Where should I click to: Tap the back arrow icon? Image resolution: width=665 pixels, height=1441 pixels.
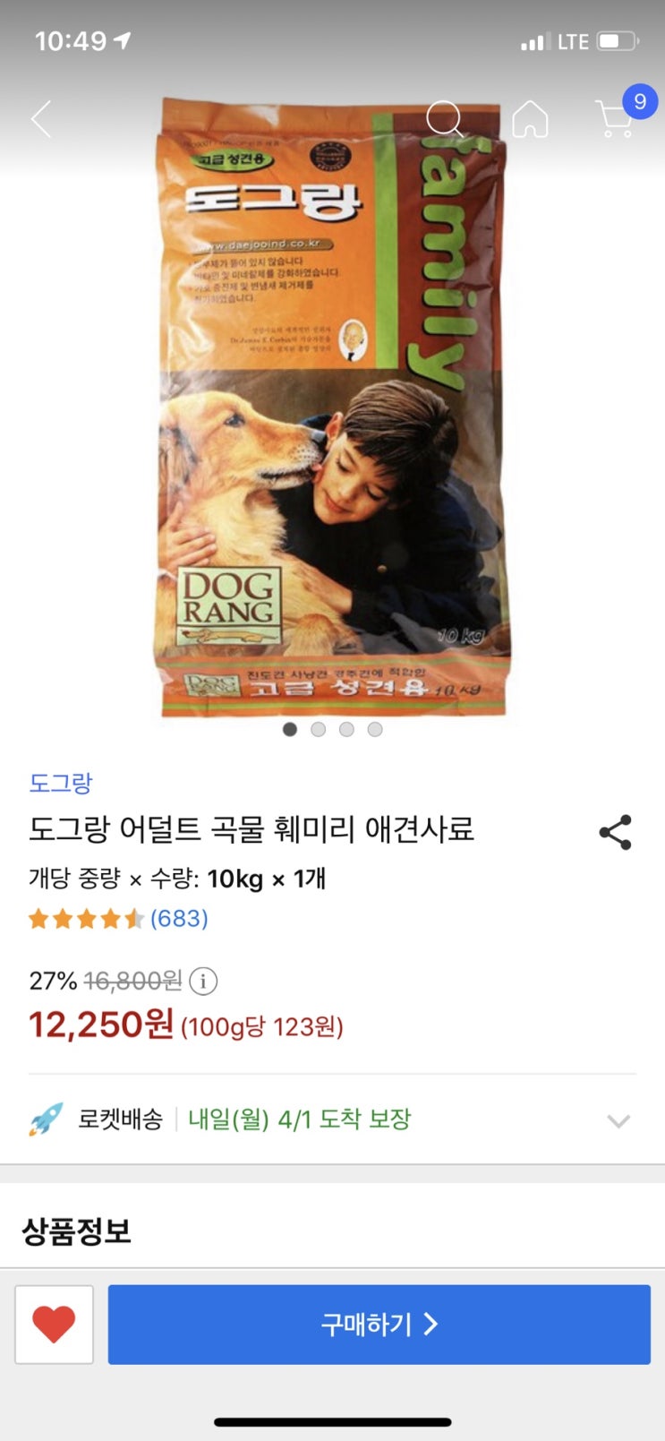coord(41,119)
